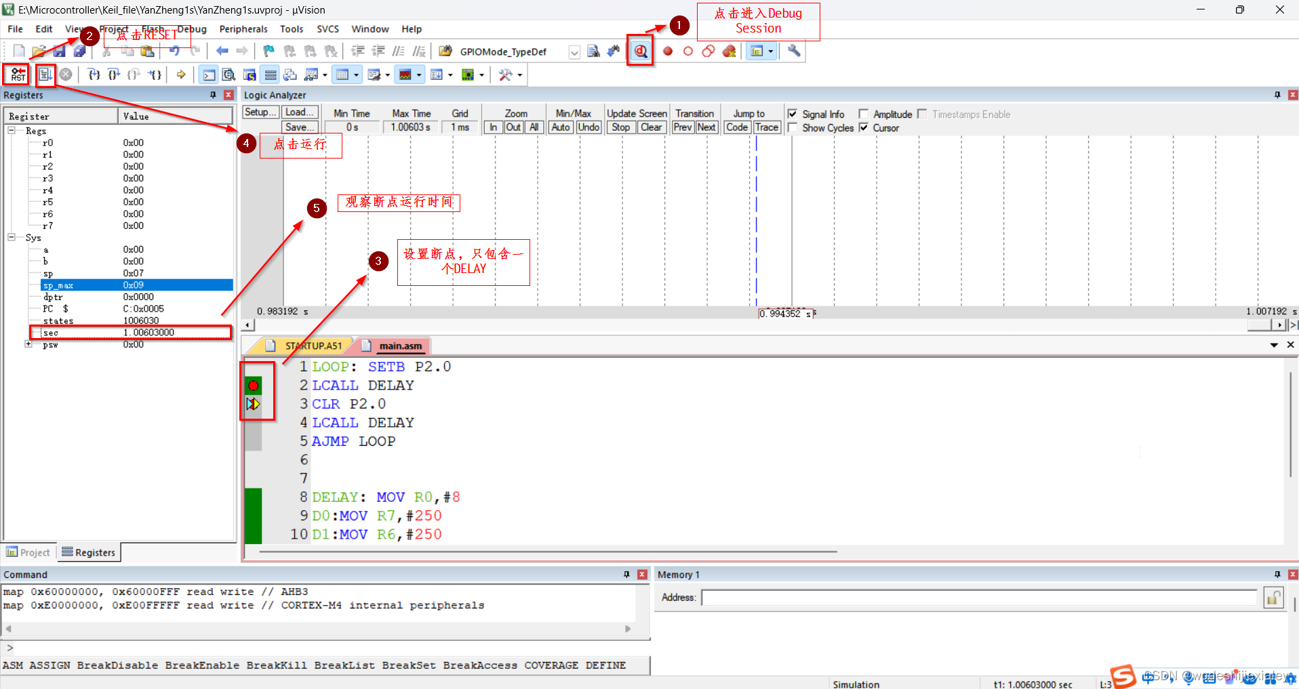Toggle the Show Cycles checkbox

[793, 127]
